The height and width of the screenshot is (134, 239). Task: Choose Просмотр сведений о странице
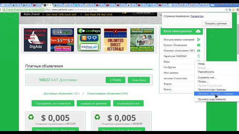tap(217, 94)
